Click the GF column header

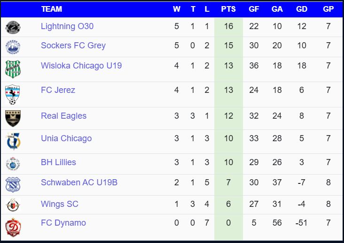tap(254, 9)
